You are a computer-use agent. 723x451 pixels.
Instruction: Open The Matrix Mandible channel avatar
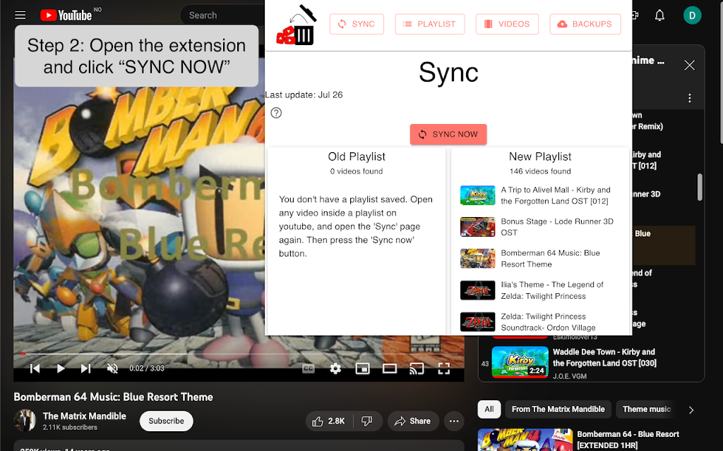25,420
